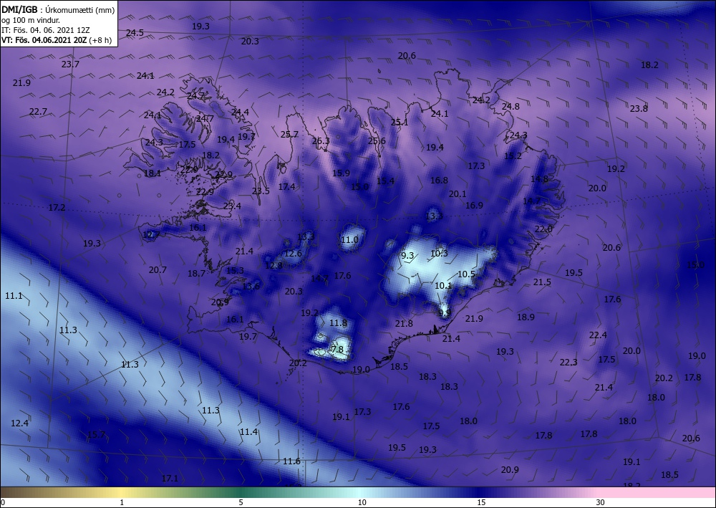716x508 pixels.
Task: Select the 11.4 value label
Action: pyautogui.click(x=249, y=432)
